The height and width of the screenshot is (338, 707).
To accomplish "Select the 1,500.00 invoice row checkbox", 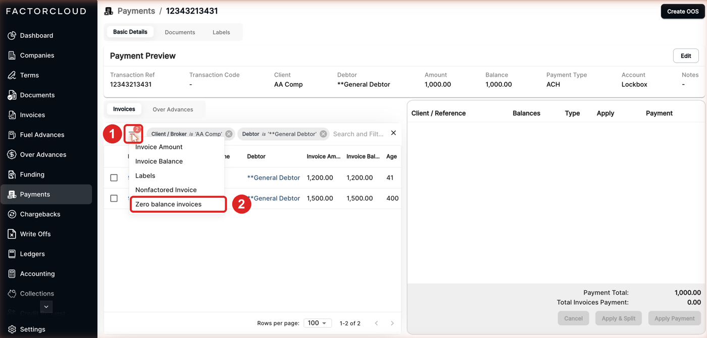I will pyautogui.click(x=114, y=198).
